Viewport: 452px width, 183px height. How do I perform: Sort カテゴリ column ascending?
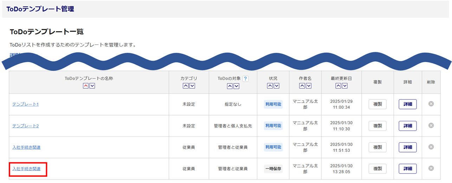click(x=186, y=86)
